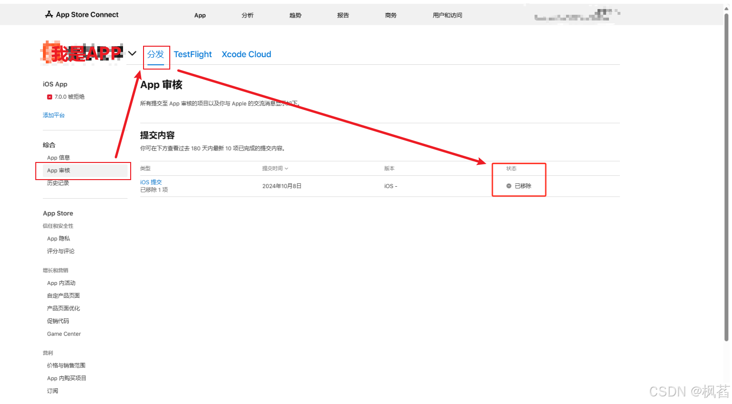
Task: Sort by the 提交时间 column header
Action: 275,169
